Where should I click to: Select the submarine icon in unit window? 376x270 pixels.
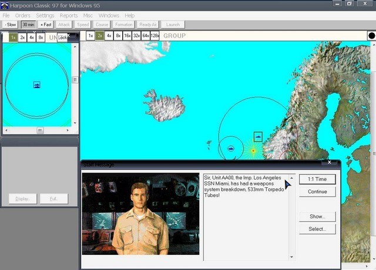pos(37,85)
